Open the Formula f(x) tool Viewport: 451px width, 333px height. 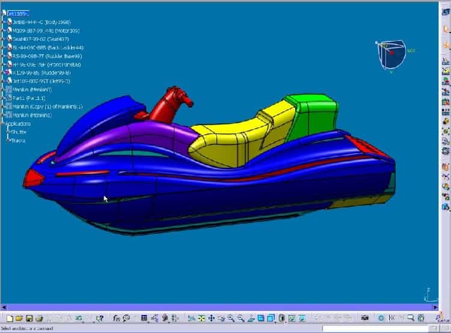[x=116, y=318]
